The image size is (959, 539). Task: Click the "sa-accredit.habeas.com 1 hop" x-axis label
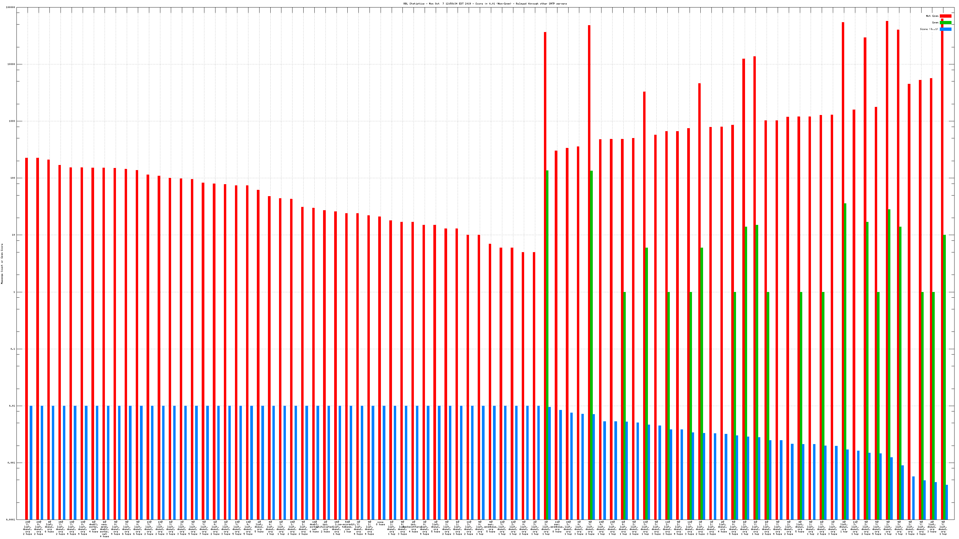pyautogui.click(x=347, y=527)
